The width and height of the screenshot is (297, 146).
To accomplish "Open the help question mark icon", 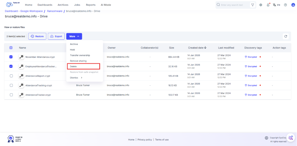I will click(285, 5).
